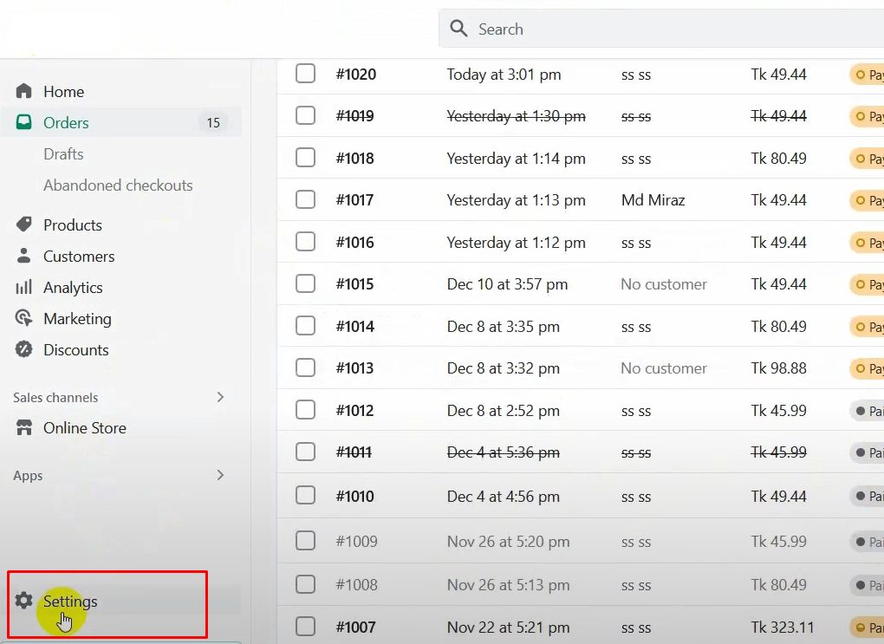The image size is (884, 644).
Task: Go to Abandoned checkouts
Action: pos(118,185)
